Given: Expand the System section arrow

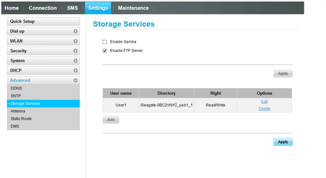Looking at the screenshot, I should click(75, 61).
